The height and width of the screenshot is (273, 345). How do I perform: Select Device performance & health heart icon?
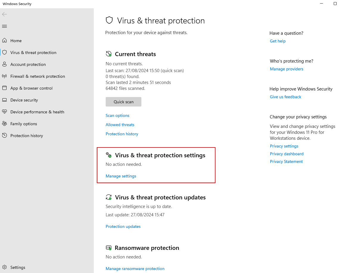[4, 112]
